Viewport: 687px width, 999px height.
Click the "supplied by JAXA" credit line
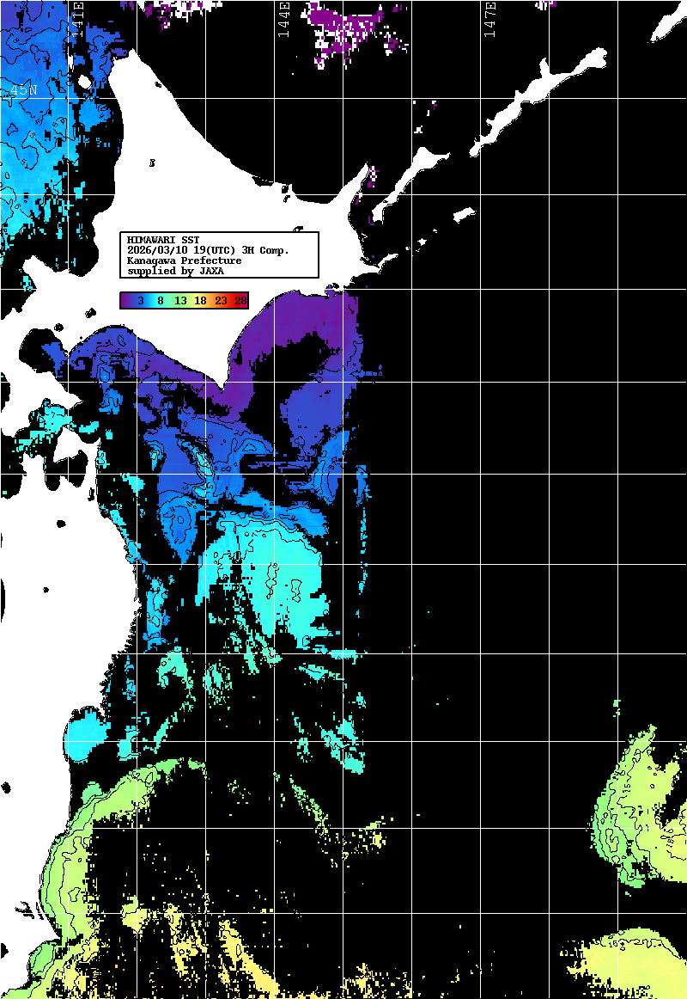(175, 271)
